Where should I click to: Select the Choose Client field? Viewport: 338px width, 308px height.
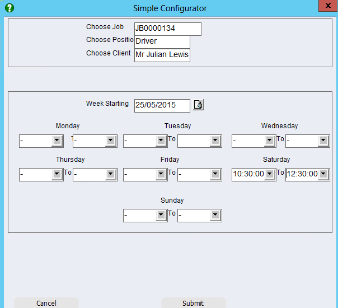162,55
